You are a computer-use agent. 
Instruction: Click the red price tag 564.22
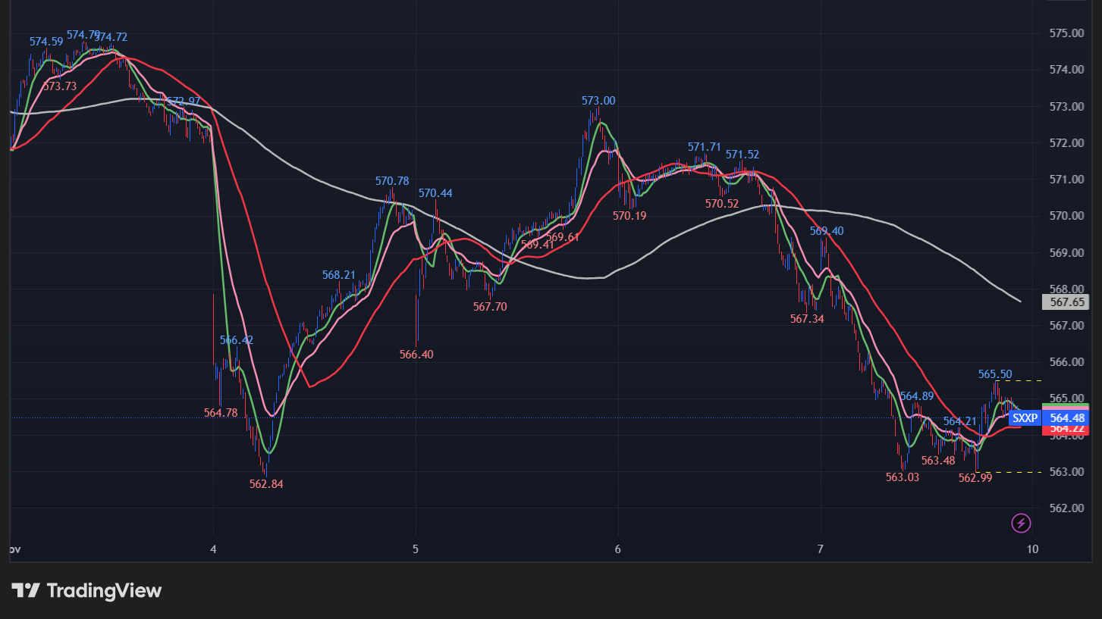pyautogui.click(x=1066, y=427)
